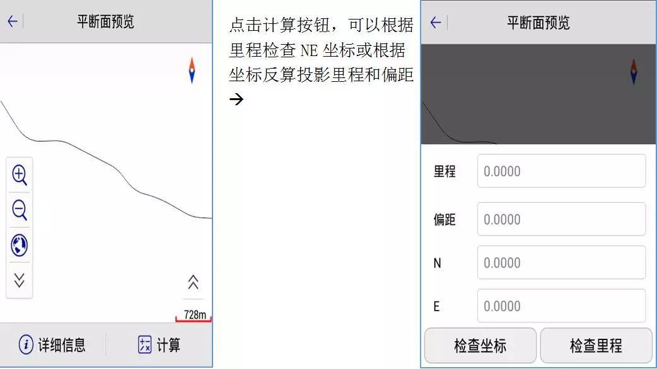The image size is (657, 369).
Task: Select the zoom-out magnifier tool
Action: click(x=19, y=210)
